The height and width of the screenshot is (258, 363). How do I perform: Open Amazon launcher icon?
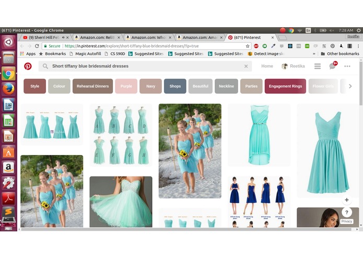pos(8,168)
